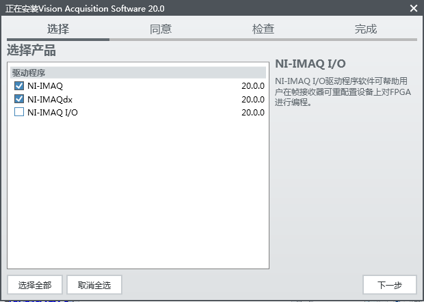Switch to the 选择 step tab
The image size is (424, 302).
[x=58, y=29]
